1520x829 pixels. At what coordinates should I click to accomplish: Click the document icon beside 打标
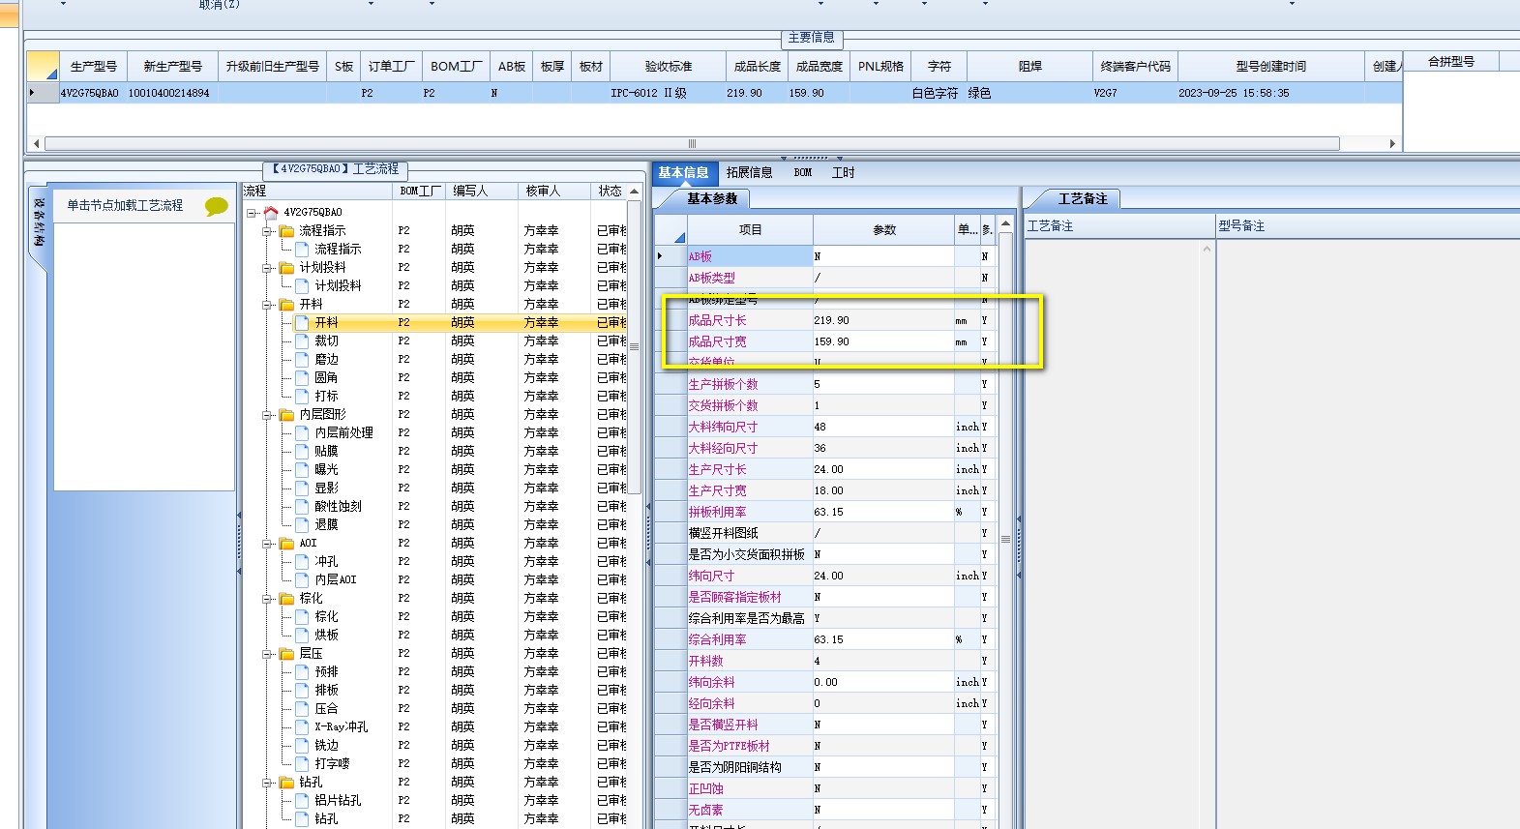coord(302,396)
